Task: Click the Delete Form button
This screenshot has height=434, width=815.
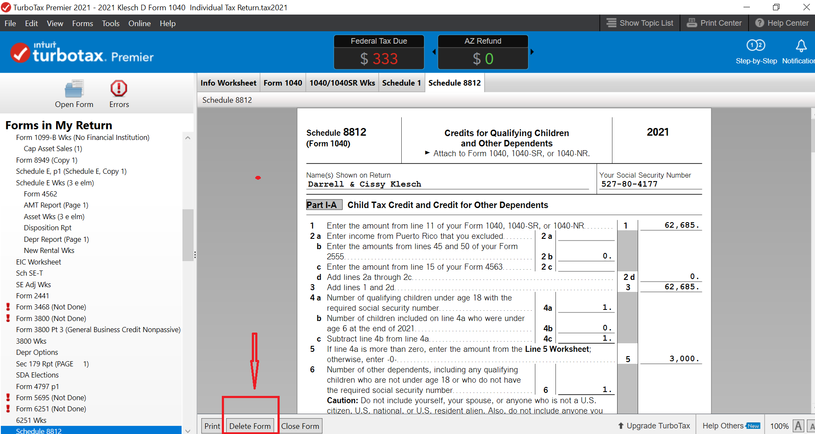Action: click(x=250, y=426)
